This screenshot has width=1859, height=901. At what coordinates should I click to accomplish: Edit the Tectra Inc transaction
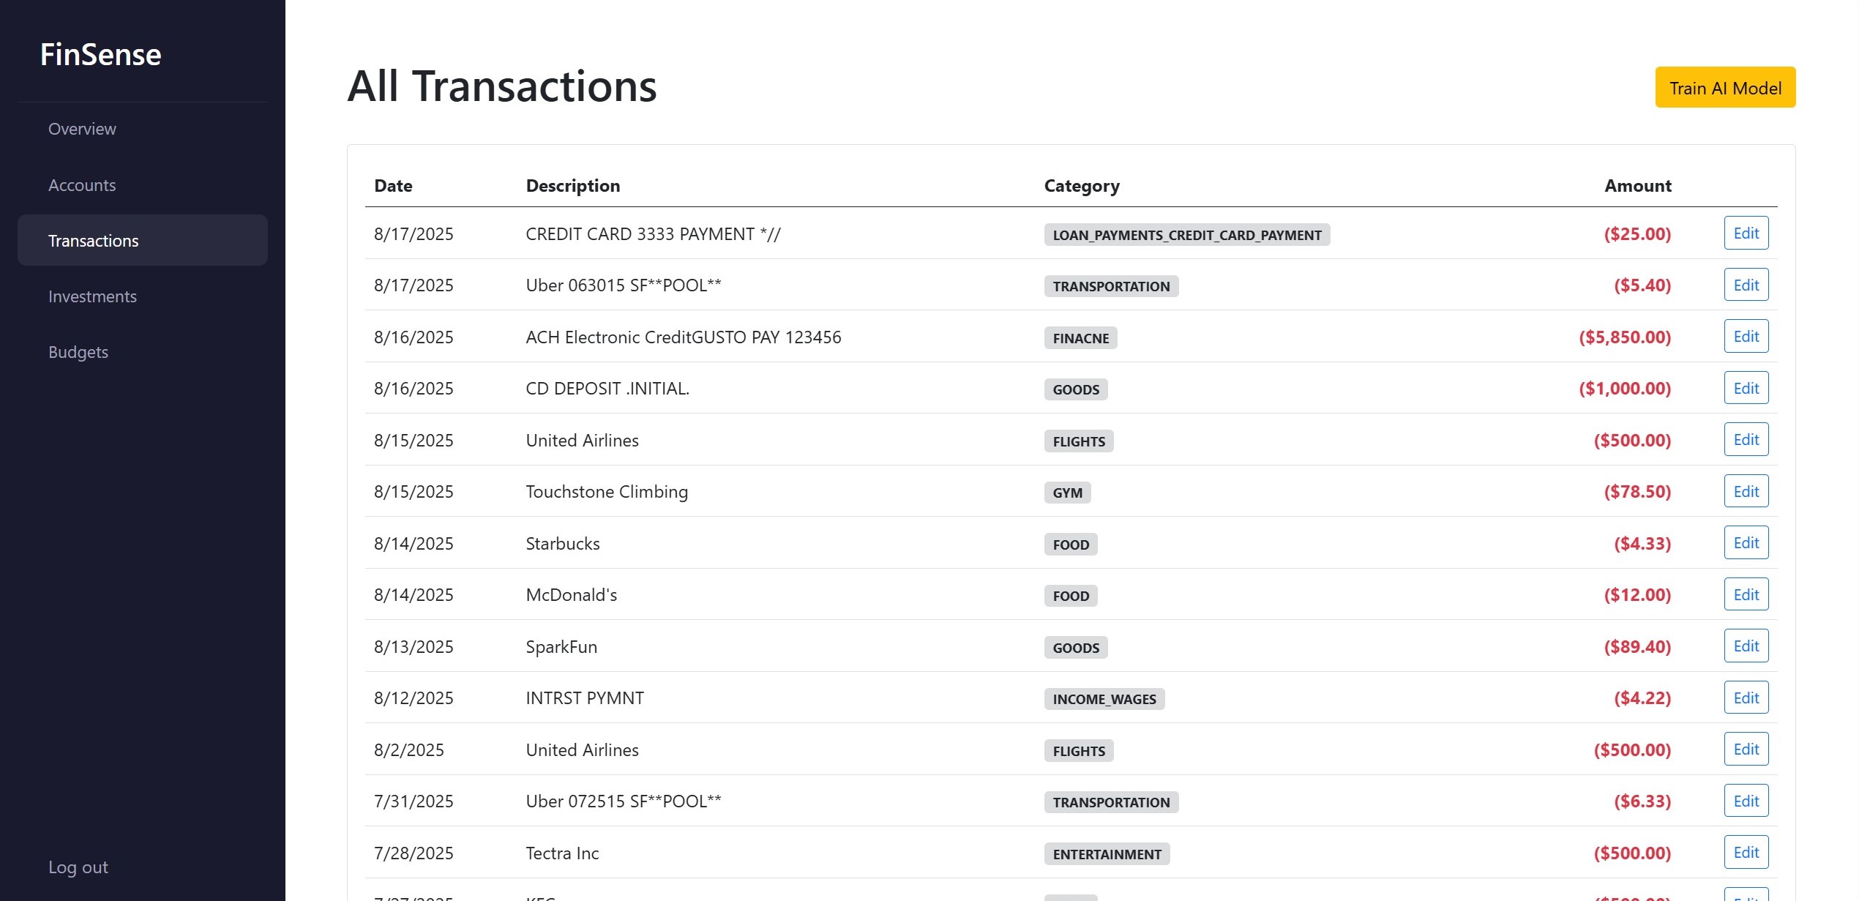(1746, 853)
